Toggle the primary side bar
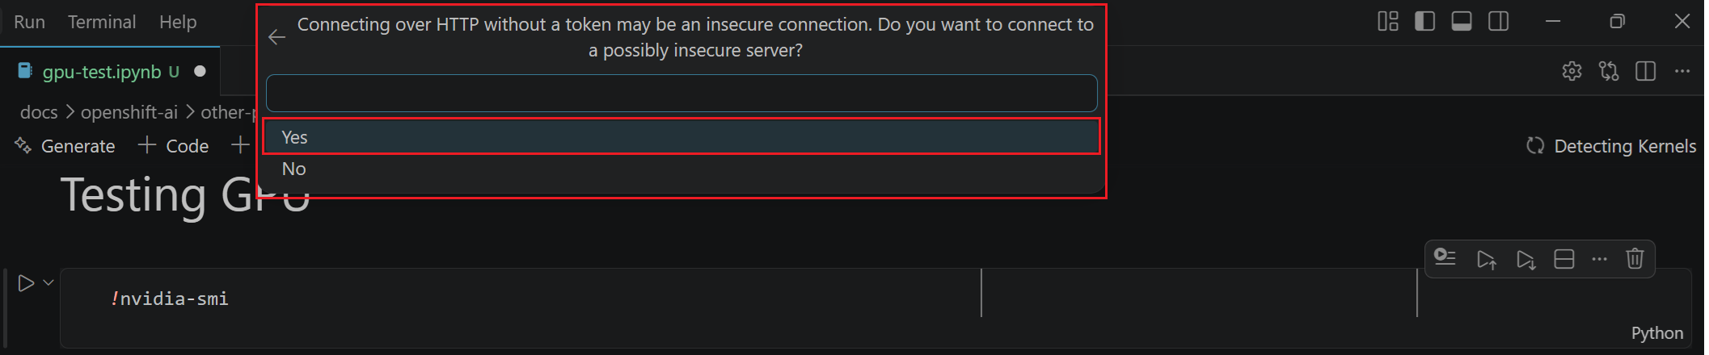This screenshot has width=1709, height=355. [x=1425, y=22]
